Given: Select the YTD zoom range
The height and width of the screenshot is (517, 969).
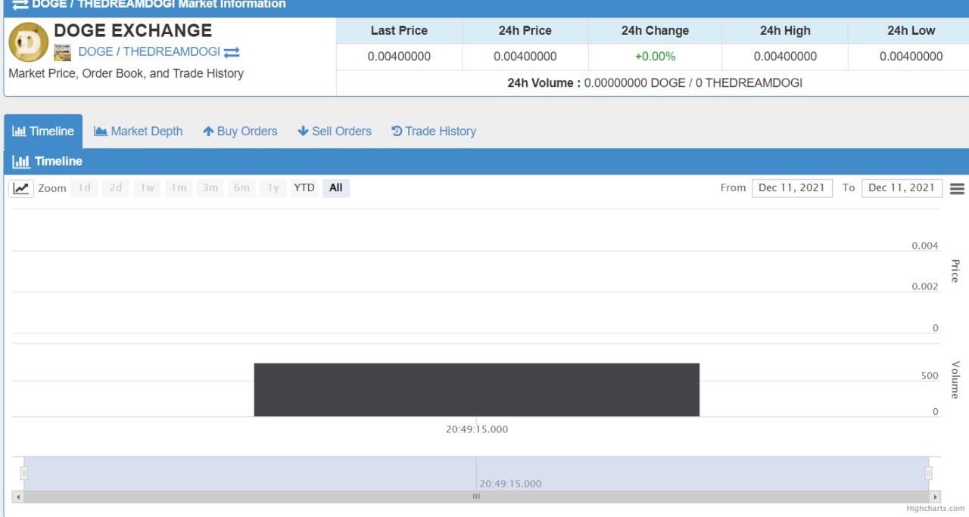Looking at the screenshot, I should point(304,188).
